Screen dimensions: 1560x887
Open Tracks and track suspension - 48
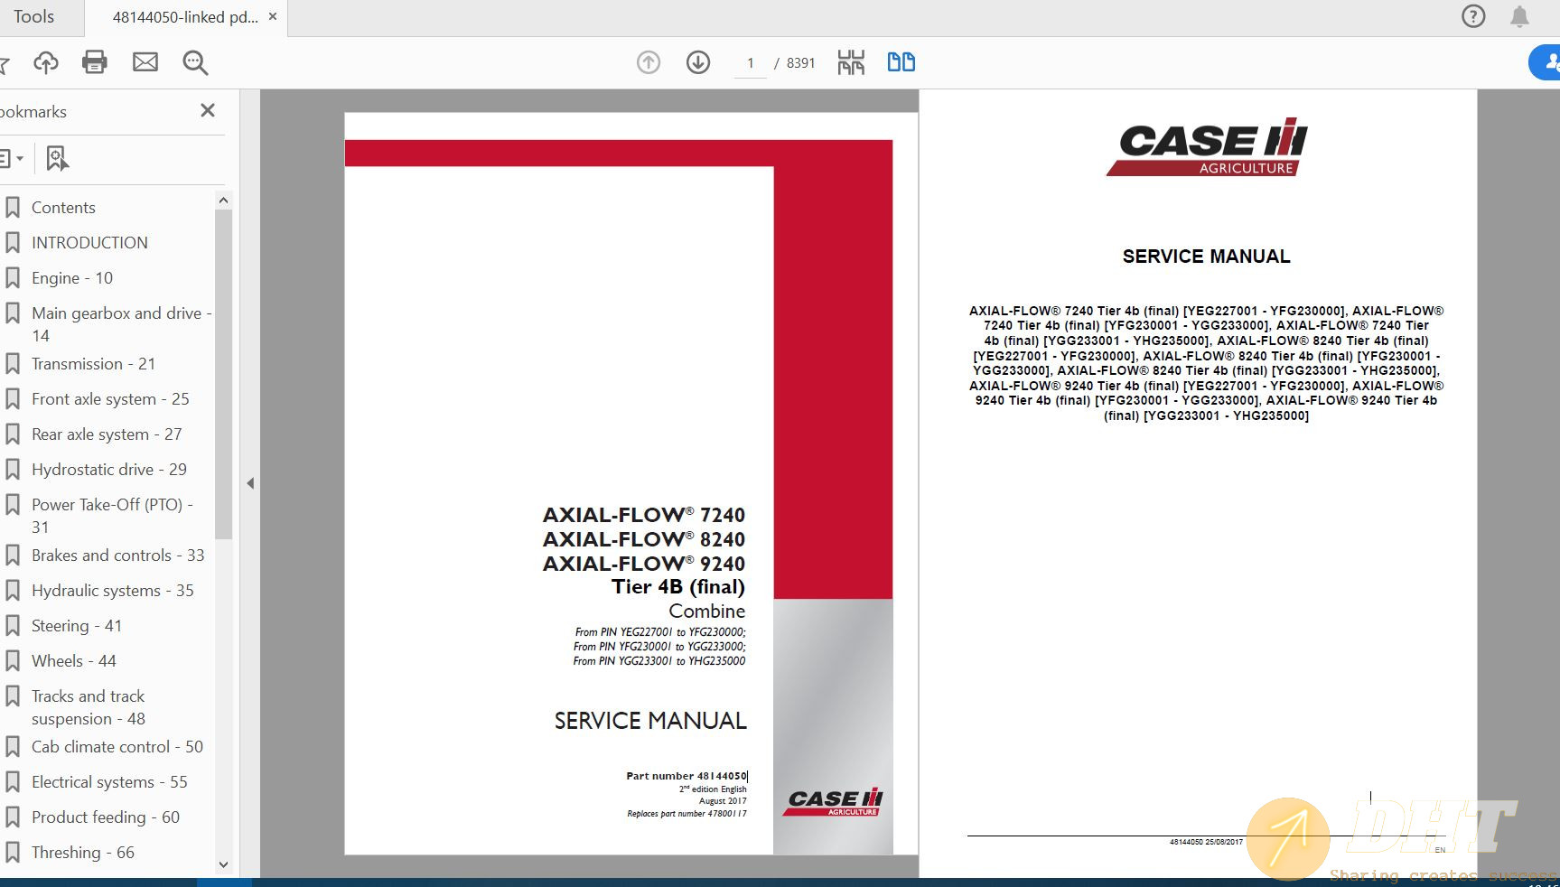(x=89, y=707)
